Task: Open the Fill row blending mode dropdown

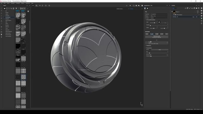Action: (x=194, y=17)
